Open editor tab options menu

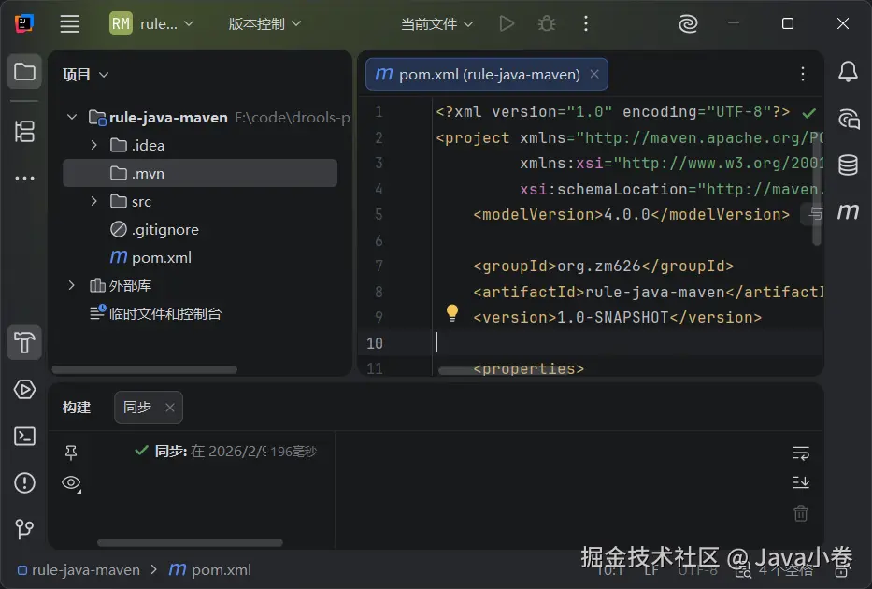[x=803, y=74]
